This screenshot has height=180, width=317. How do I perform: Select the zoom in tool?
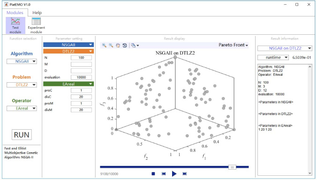point(104,46)
